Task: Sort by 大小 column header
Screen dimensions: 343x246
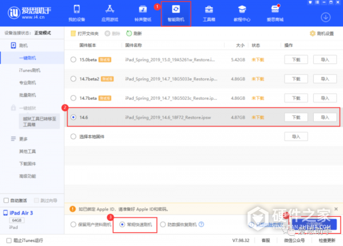Action: 240,45
